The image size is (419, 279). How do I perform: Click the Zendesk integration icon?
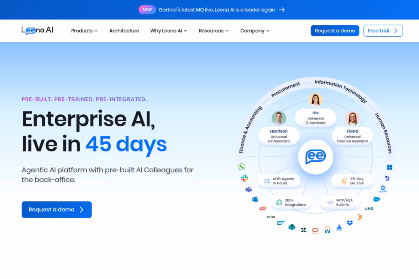coord(303,230)
